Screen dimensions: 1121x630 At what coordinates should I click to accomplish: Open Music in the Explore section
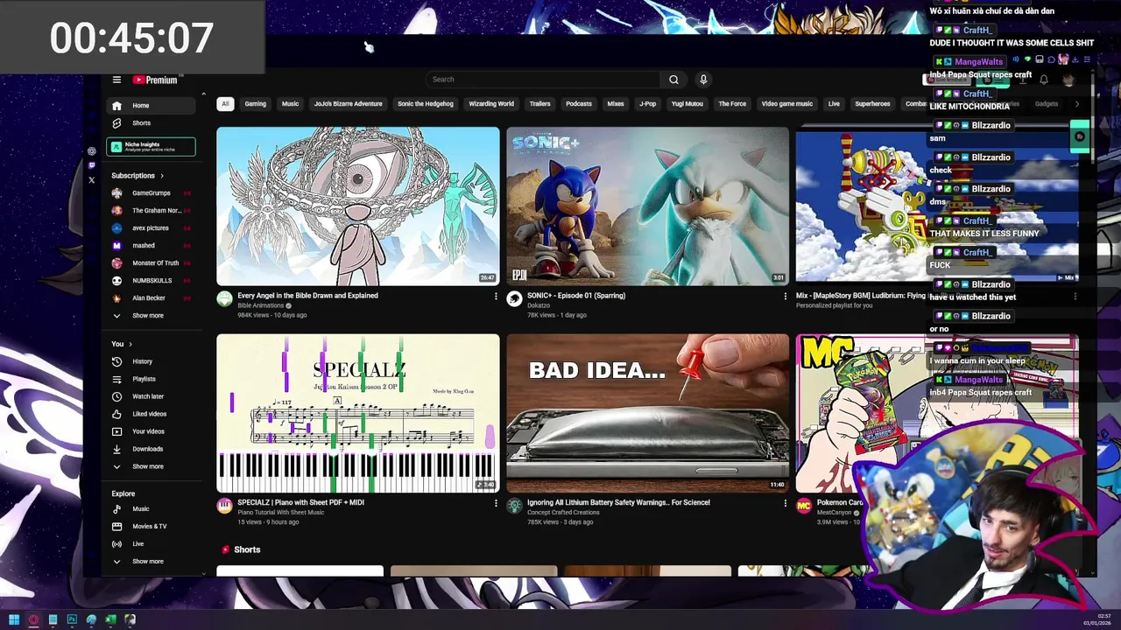click(151, 509)
